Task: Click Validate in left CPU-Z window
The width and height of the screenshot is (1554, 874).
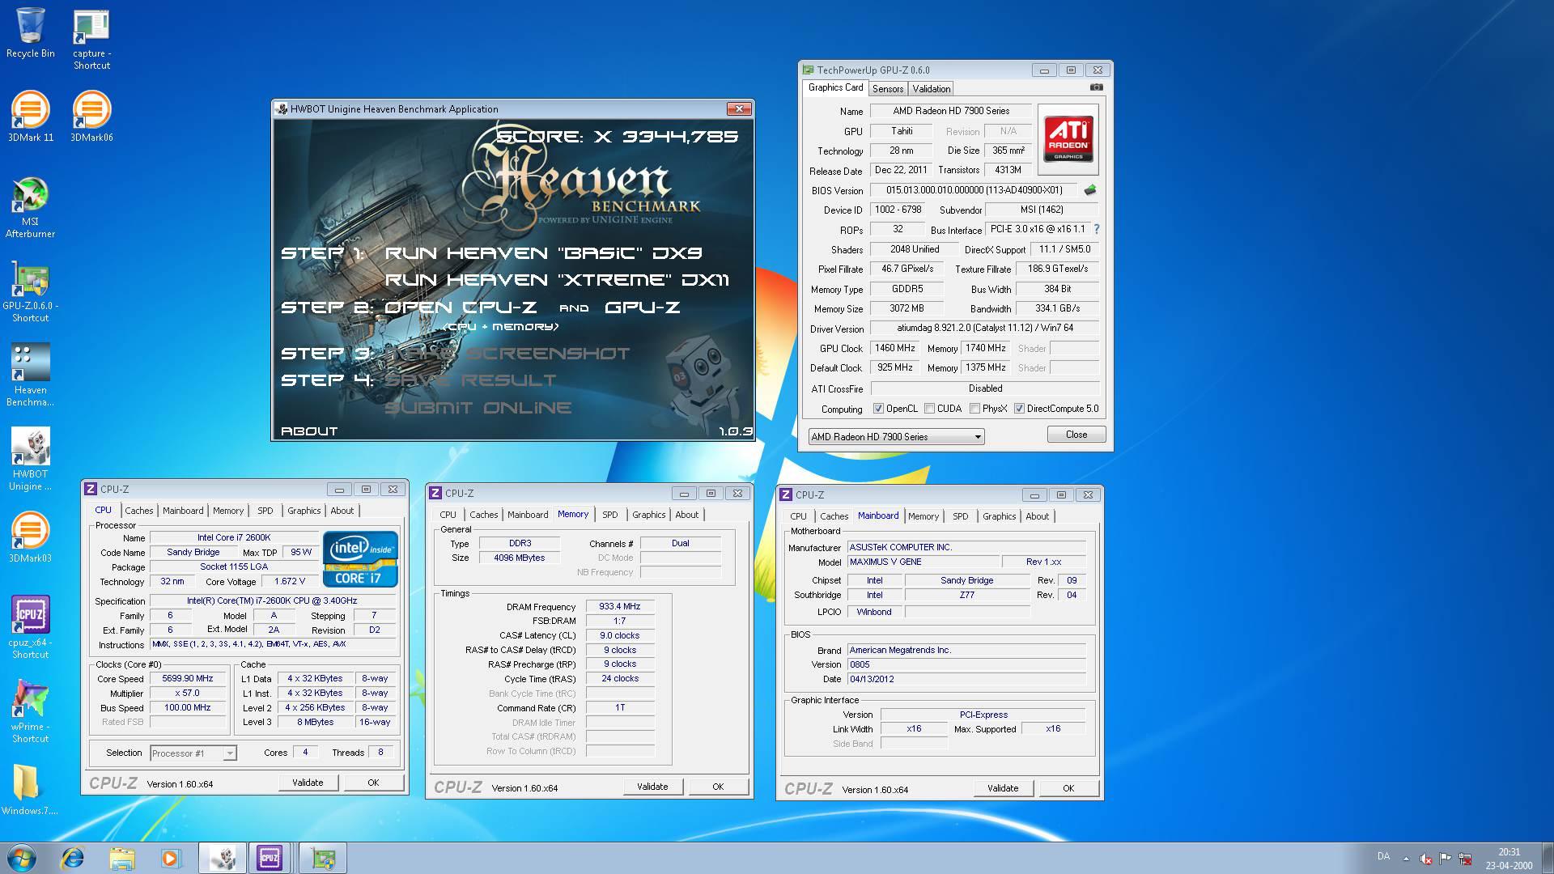Action: coord(308,783)
